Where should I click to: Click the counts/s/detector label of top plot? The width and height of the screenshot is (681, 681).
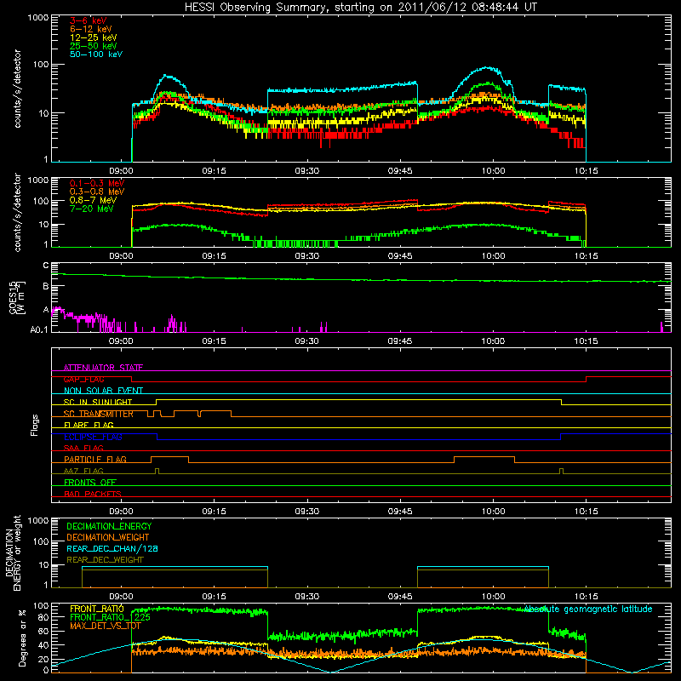17,89
